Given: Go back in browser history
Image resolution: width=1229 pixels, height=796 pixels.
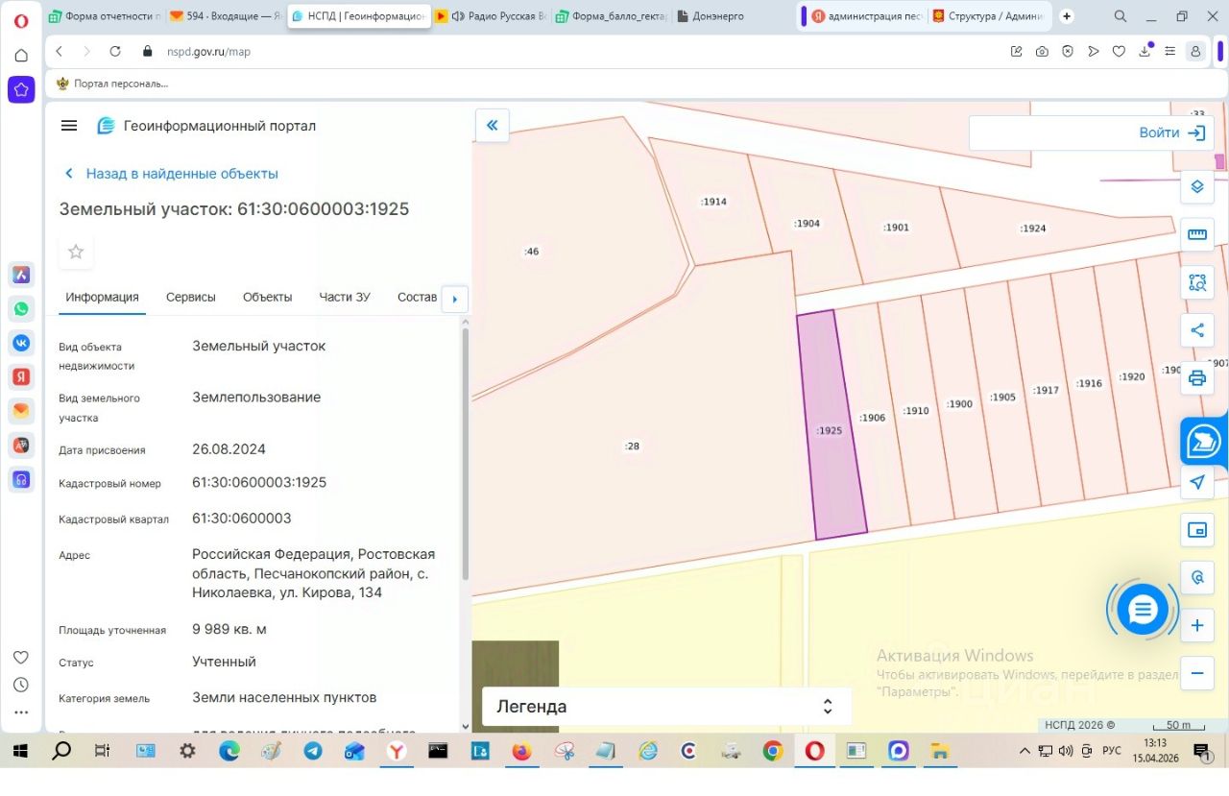Looking at the screenshot, I should point(60,52).
